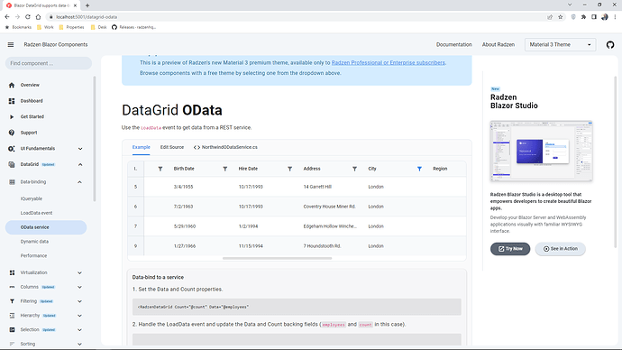The width and height of the screenshot is (622, 350).
Task: Expand the Hierarchy section chevron
Action: click(79, 316)
